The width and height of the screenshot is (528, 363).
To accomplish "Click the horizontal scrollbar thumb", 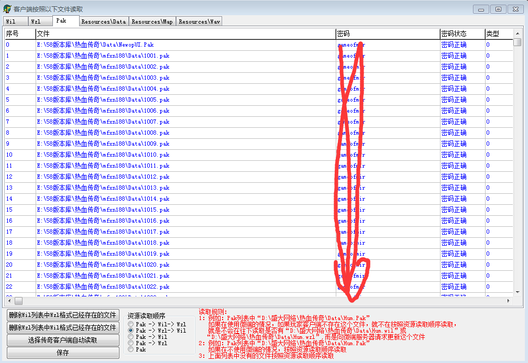I will (x=18, y=301).
